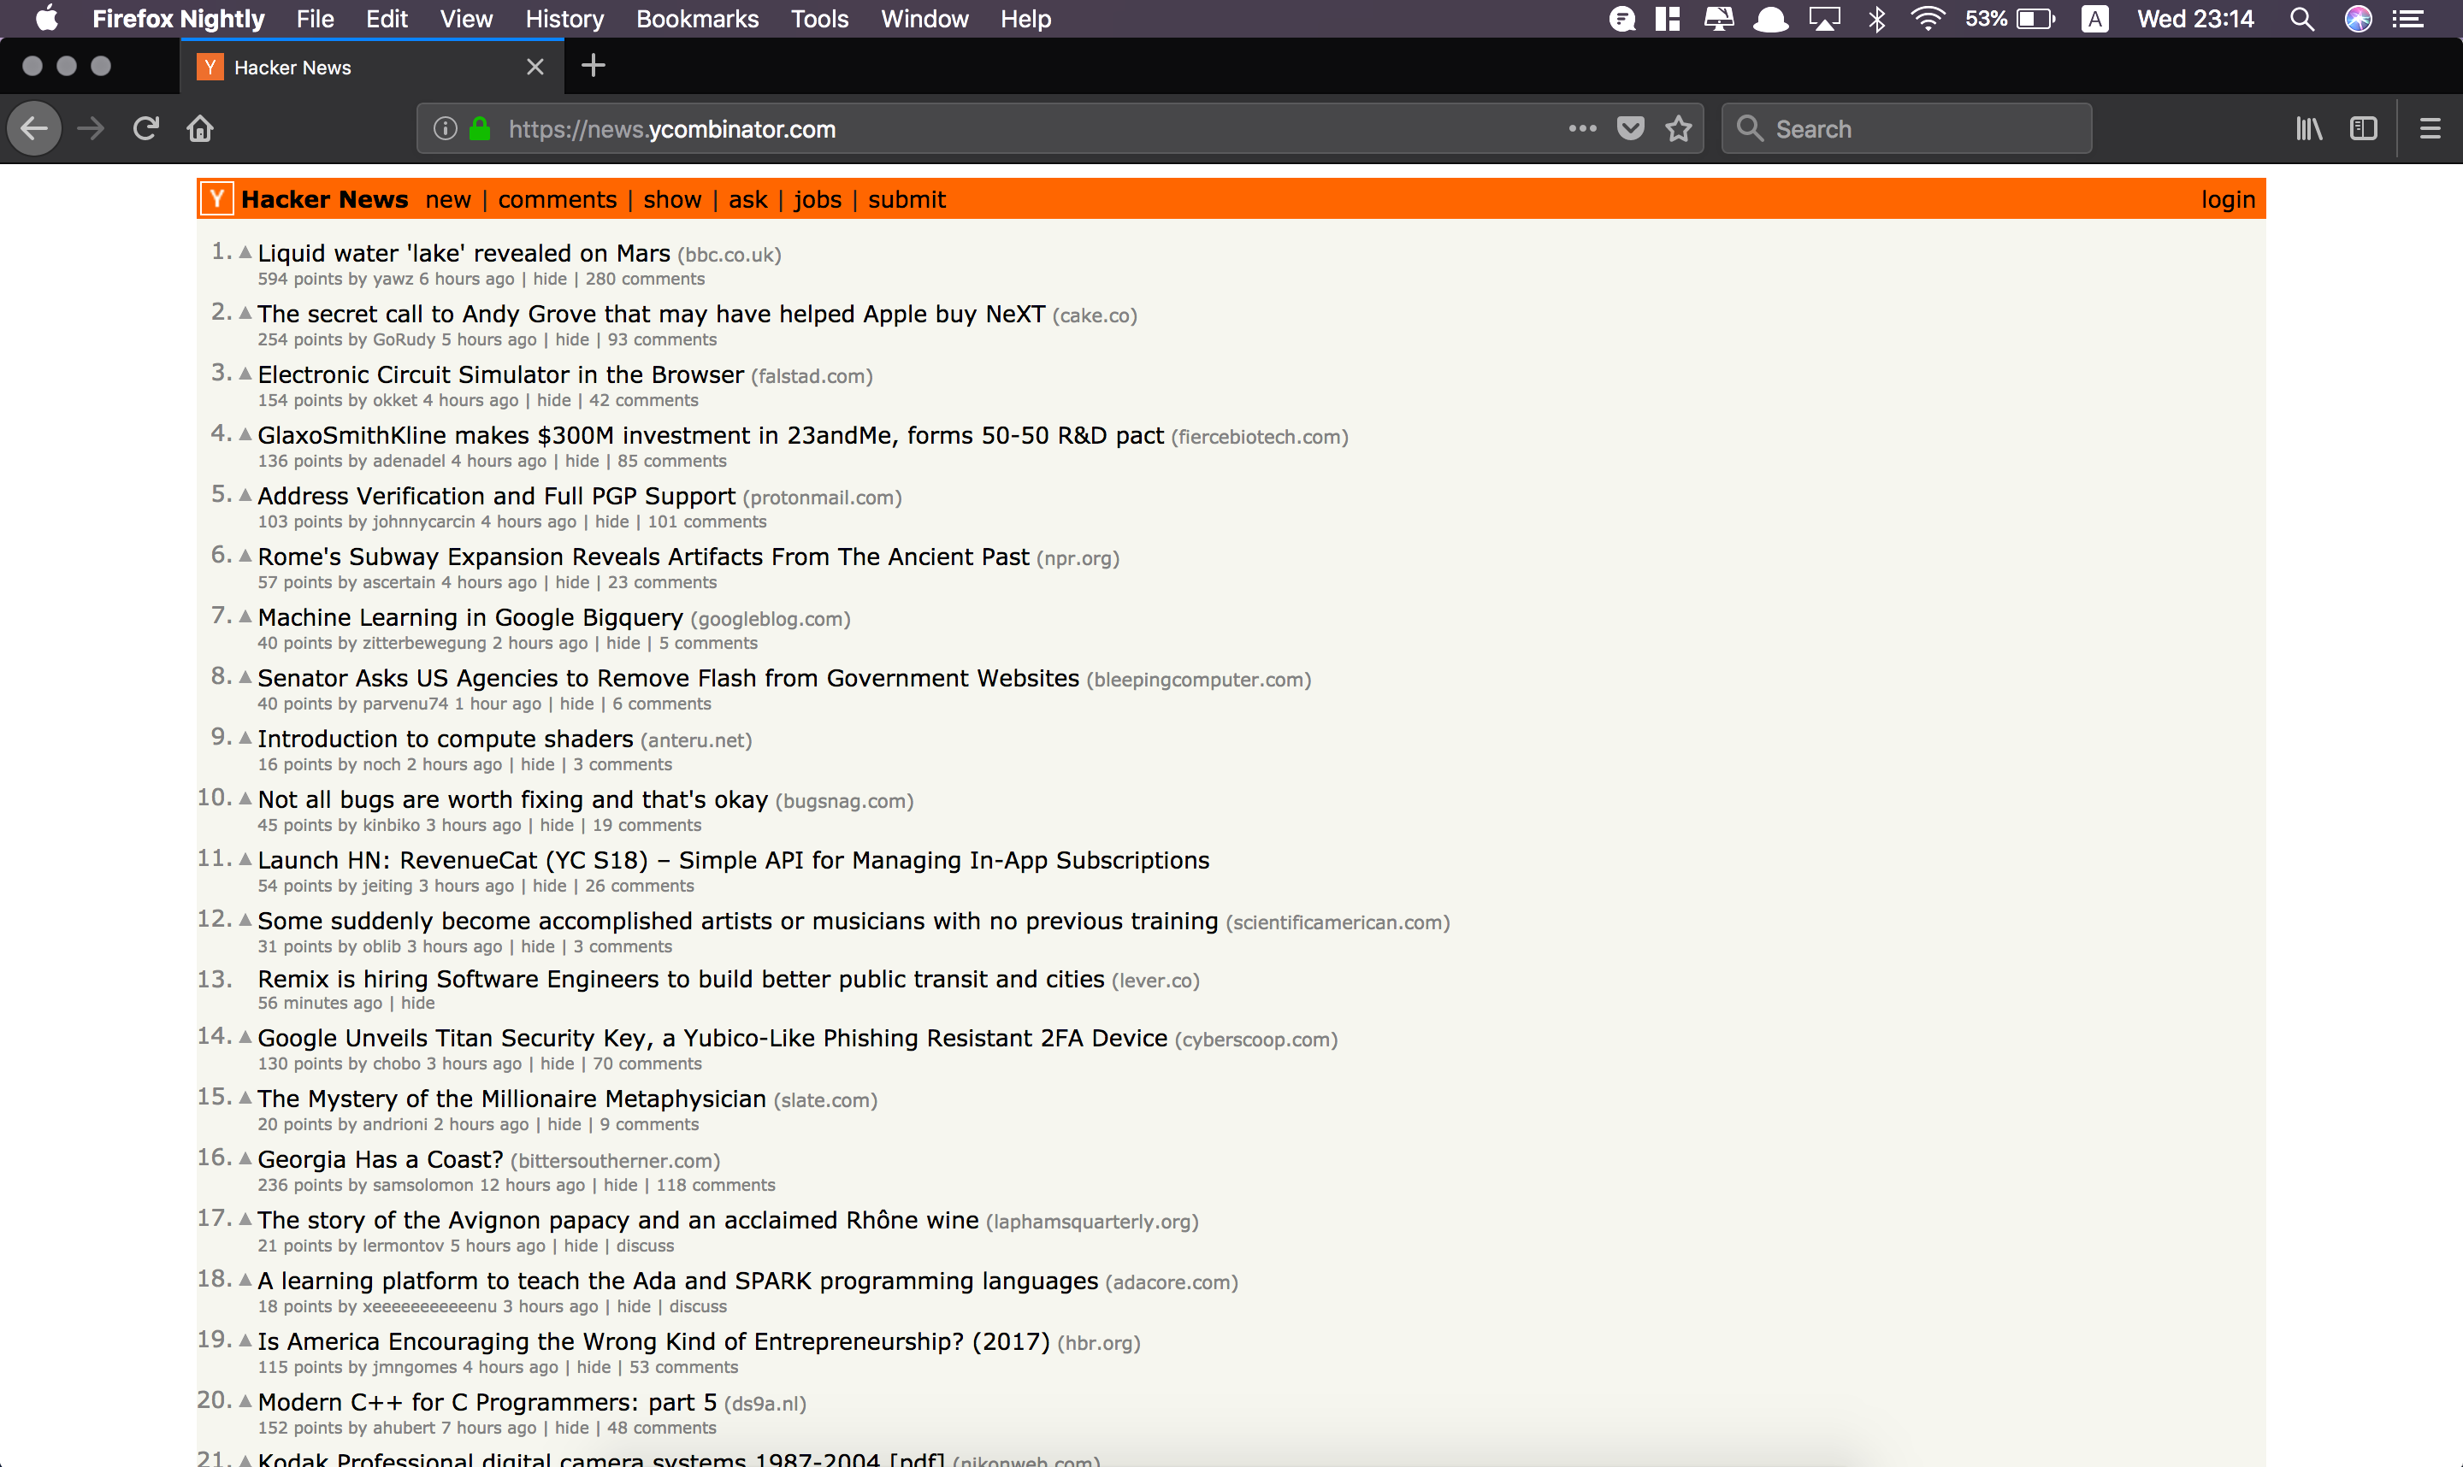Go to the 'new' stories page
2463x1467 pixels.
point(448,200)
